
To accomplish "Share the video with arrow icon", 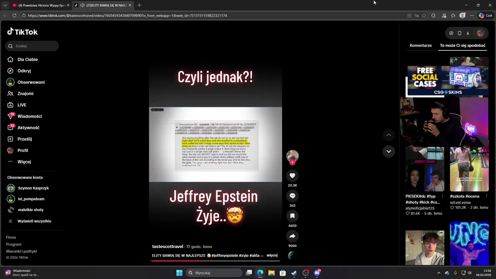I will click(x=292, y=236).
